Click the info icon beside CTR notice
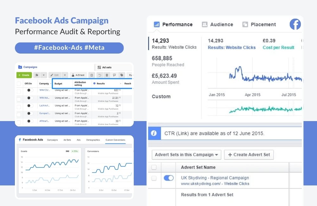The height and width of the screenshot is (206, 317). [x=154, y=133]
